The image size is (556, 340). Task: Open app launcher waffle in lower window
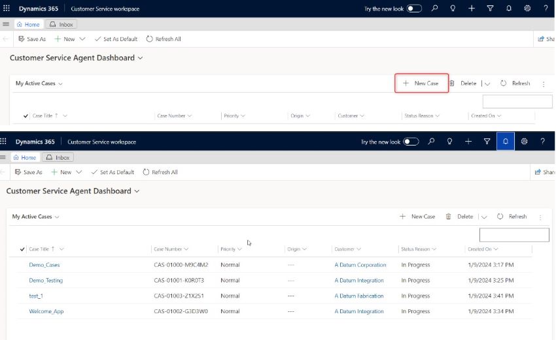[3, 142]
